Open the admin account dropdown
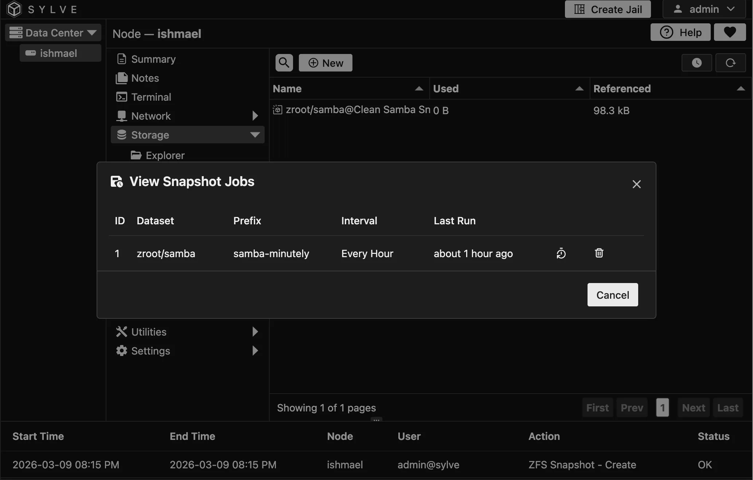753x480 pixels. (703, 9)
